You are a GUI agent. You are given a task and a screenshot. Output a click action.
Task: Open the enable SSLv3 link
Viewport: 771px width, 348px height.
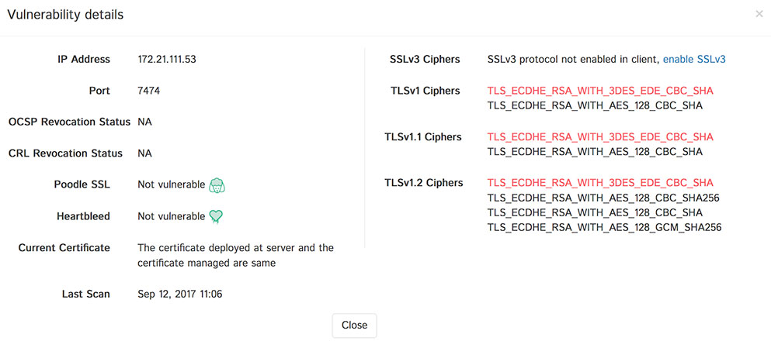click(694, 60)
